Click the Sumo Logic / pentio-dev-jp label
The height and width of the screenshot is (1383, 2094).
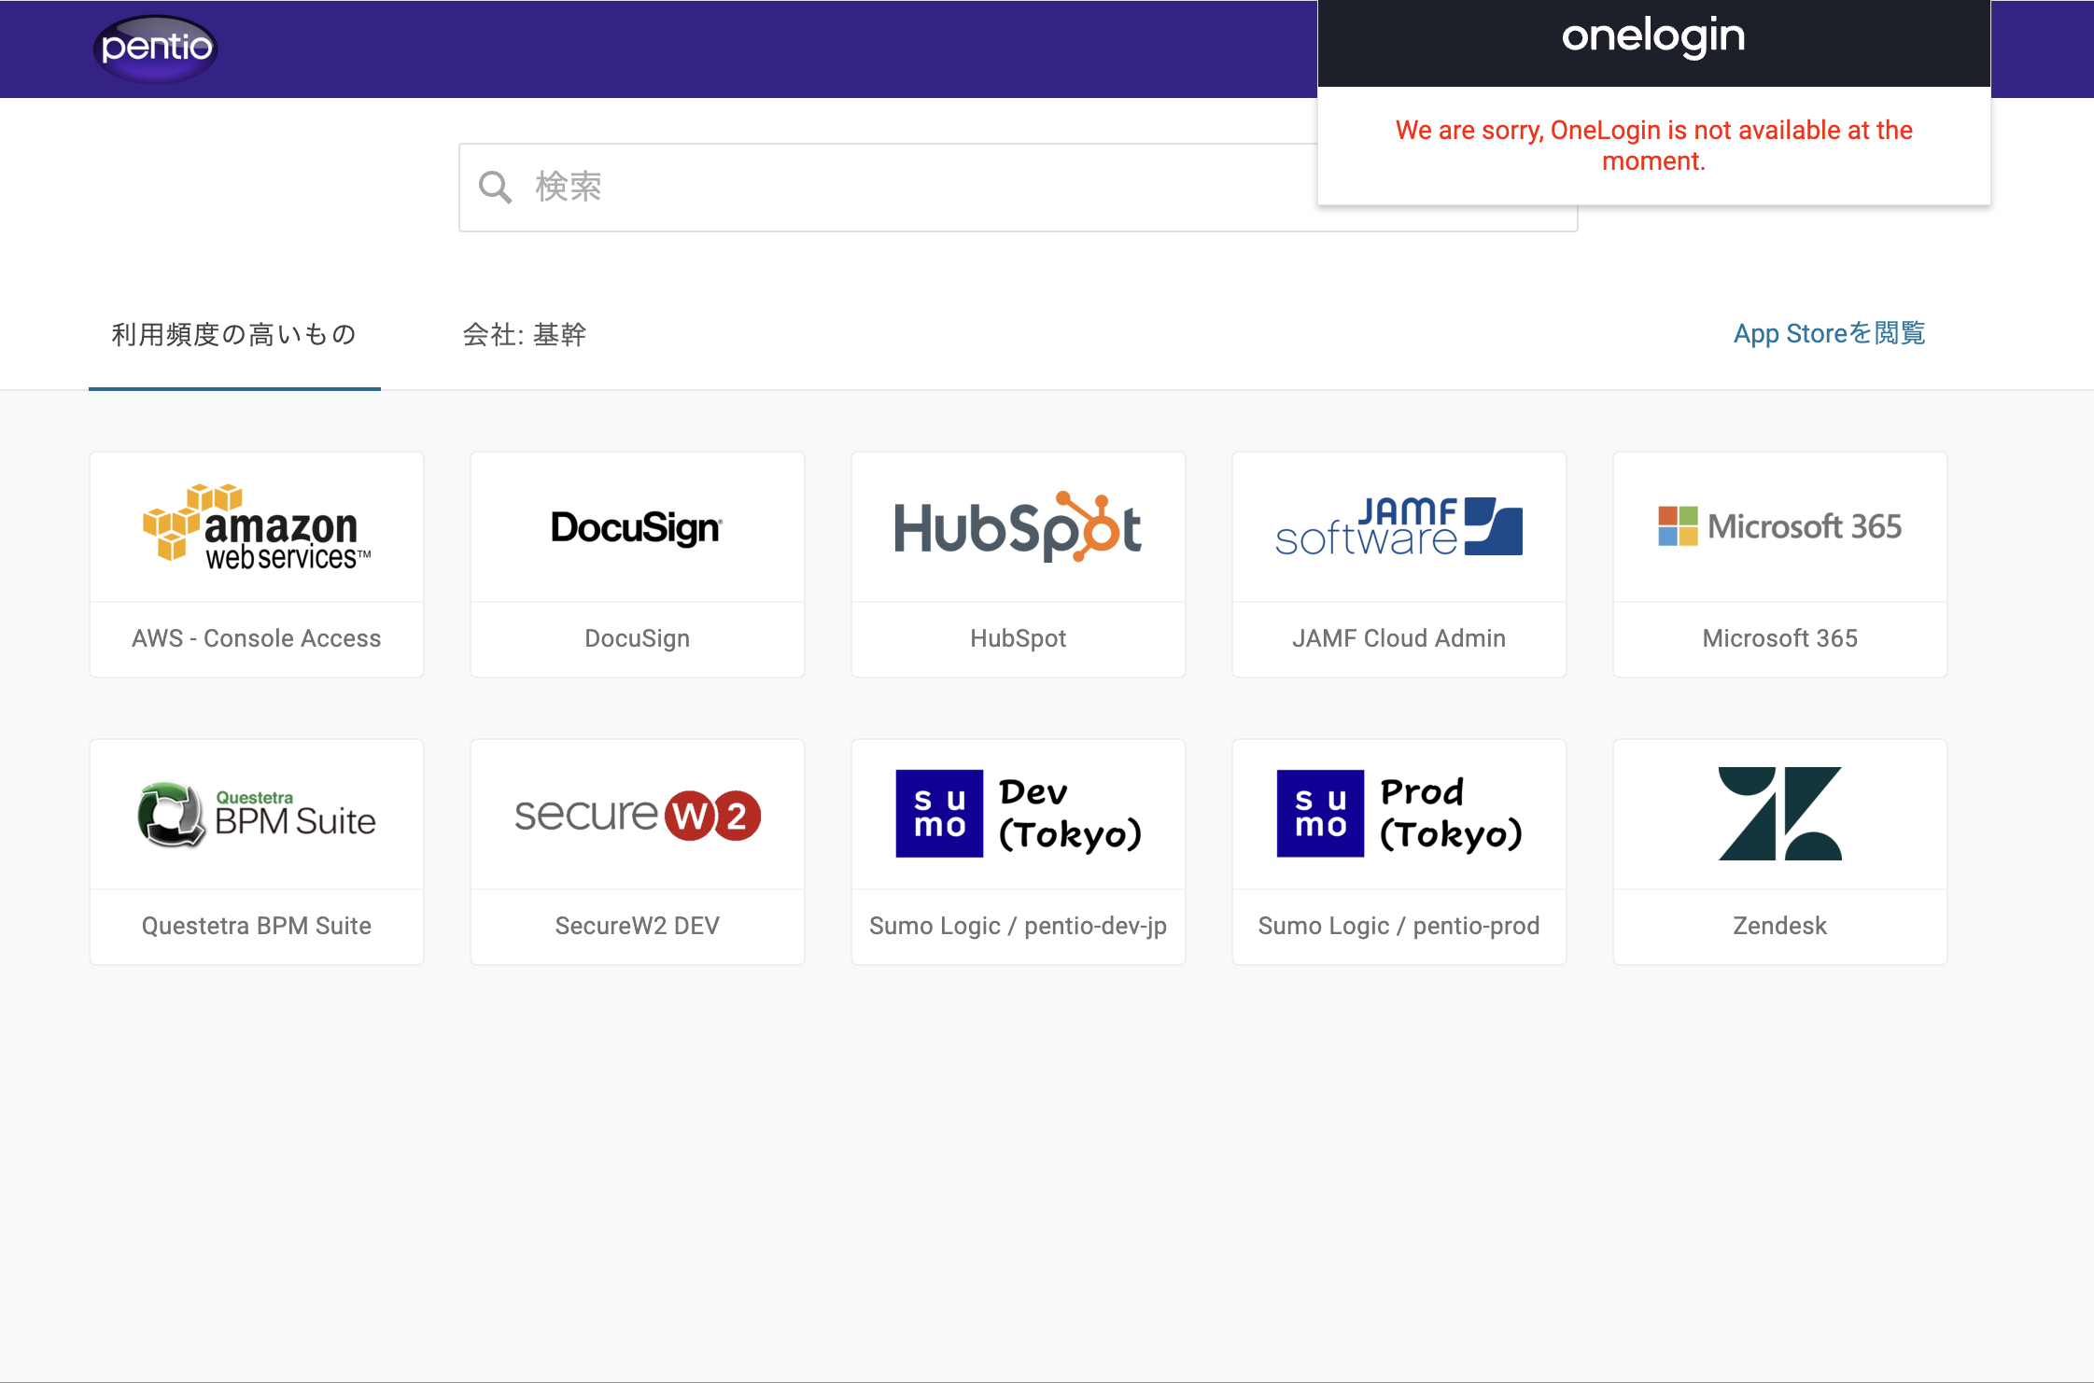1018,926
